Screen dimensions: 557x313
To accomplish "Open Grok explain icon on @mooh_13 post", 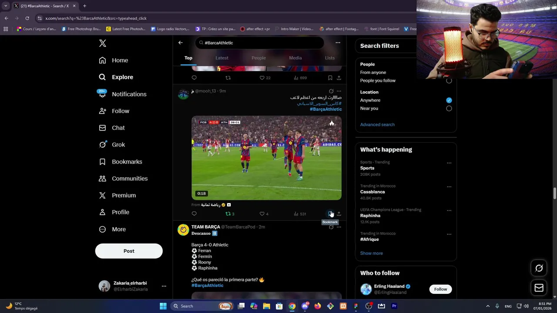I will point(331,91).
